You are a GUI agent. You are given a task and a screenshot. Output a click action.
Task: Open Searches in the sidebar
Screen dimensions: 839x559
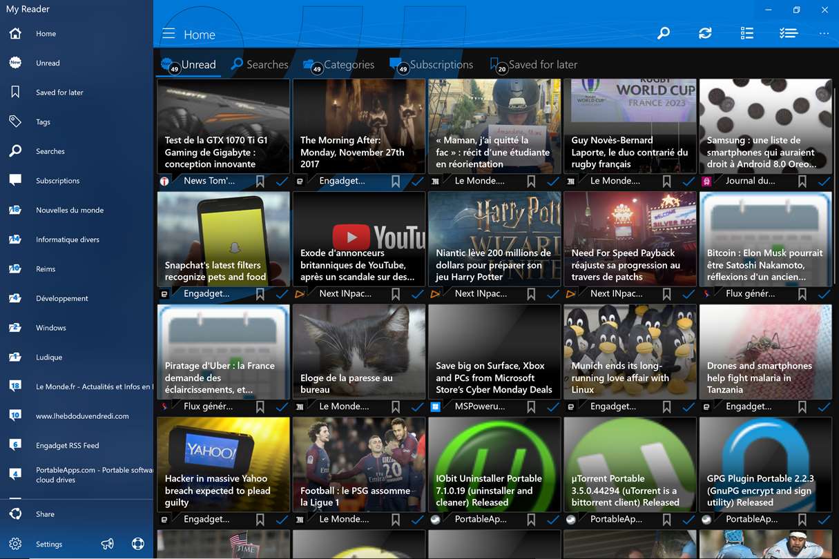(x=77, y=151)
